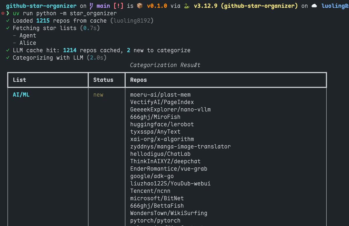The height and width of the screenshot is (226, 349).
Task: Select the tyxsspa/AnyText repo
Action: pos(155,132)
